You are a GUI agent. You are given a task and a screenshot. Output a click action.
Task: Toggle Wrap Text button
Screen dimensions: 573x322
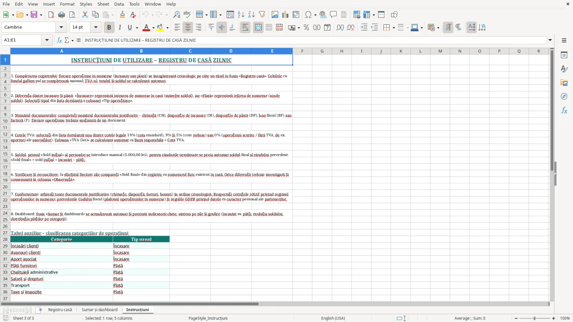click(x=245, y=28)
